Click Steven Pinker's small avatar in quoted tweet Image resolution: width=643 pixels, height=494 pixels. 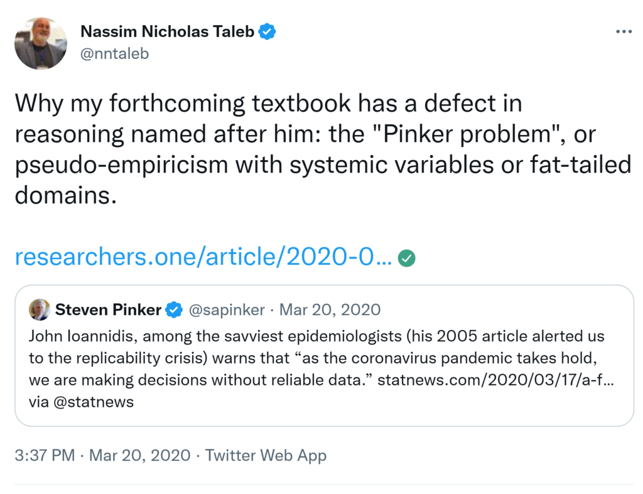tap(40, 309)
